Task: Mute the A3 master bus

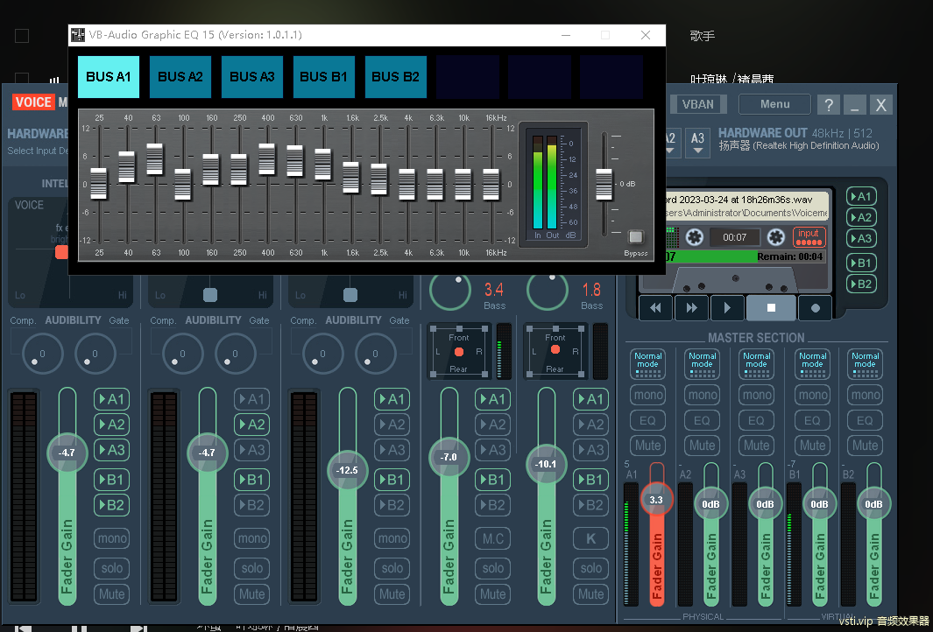Action: [756, 446]
